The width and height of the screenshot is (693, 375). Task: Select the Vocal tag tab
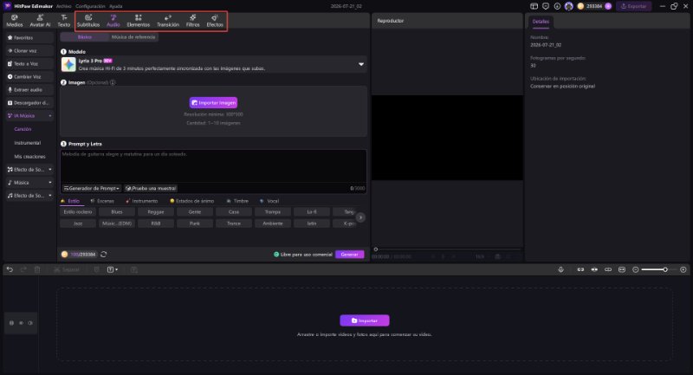pyautogui.click(x=269, y=201)
